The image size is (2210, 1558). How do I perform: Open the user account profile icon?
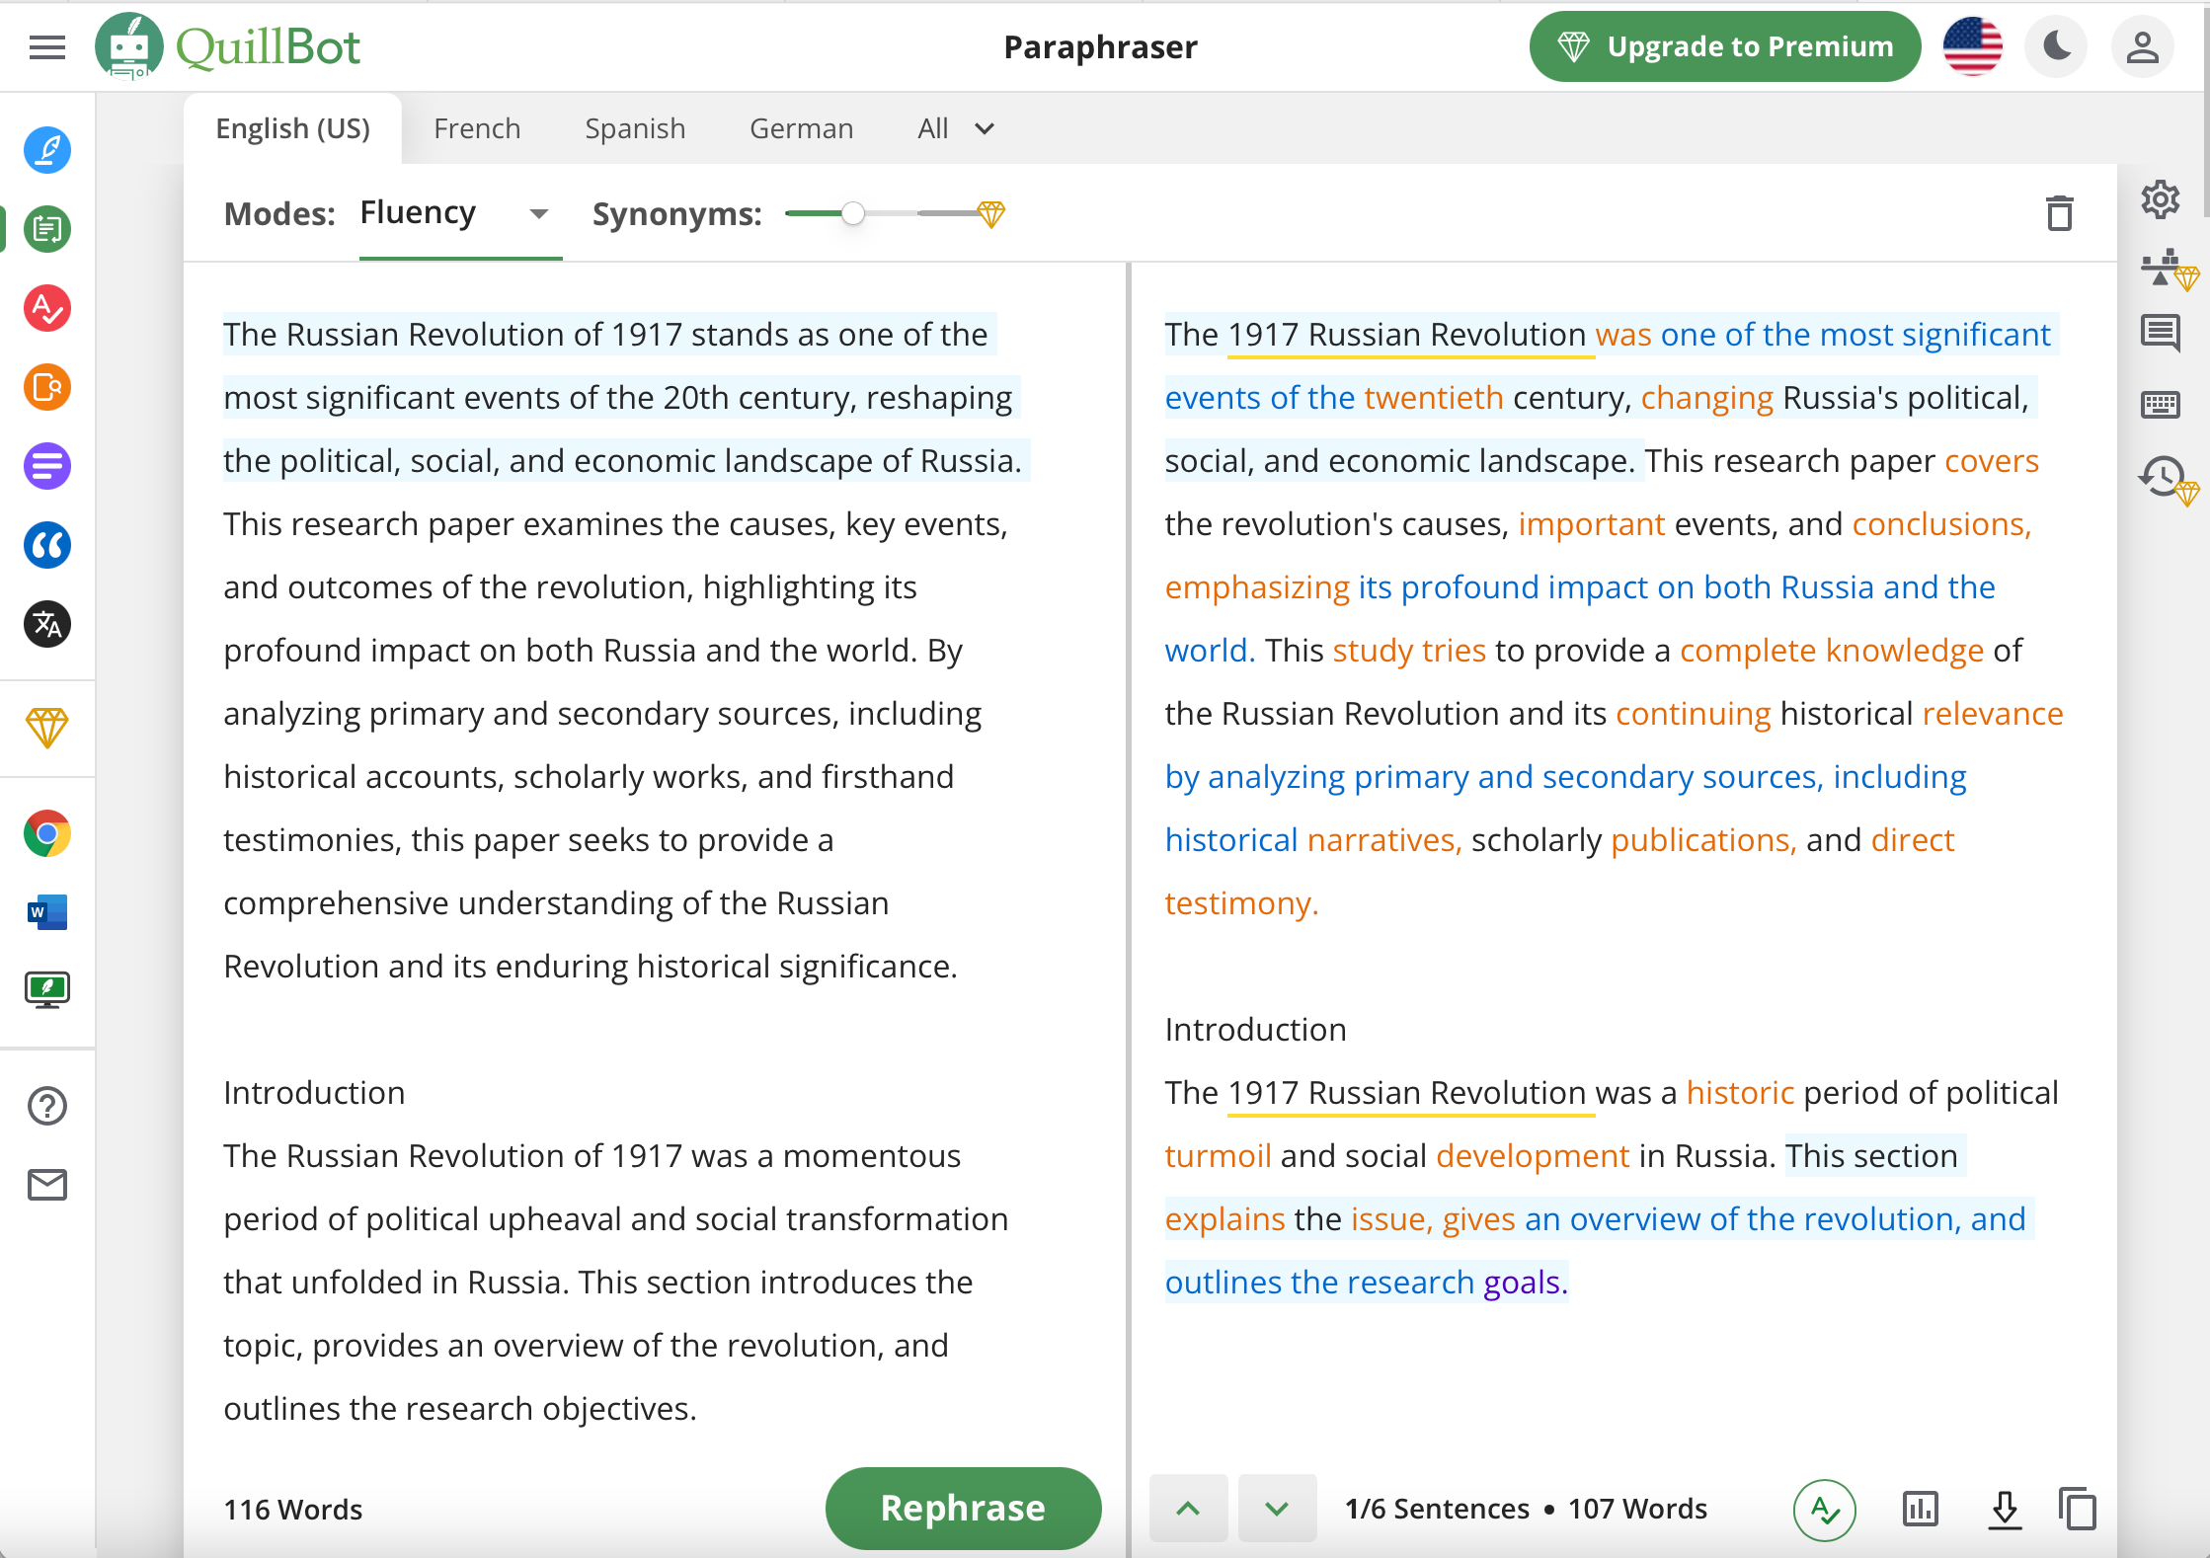(2142, 46)
